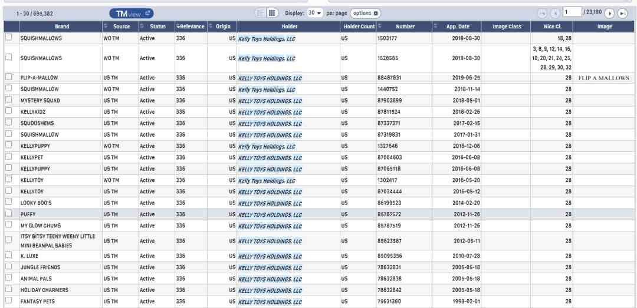Click sort arrows on Number column
This screenshot has height=308, width=637.
pos(379,26)
